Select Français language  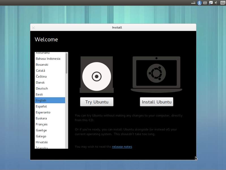pyautogui.click(x=50, y=124)
